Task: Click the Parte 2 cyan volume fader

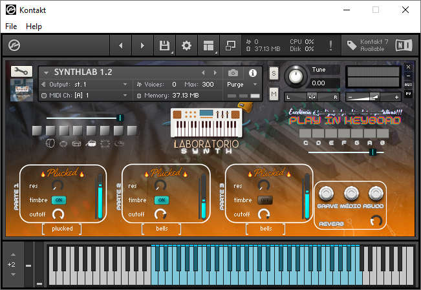Action: pos(204,196)
